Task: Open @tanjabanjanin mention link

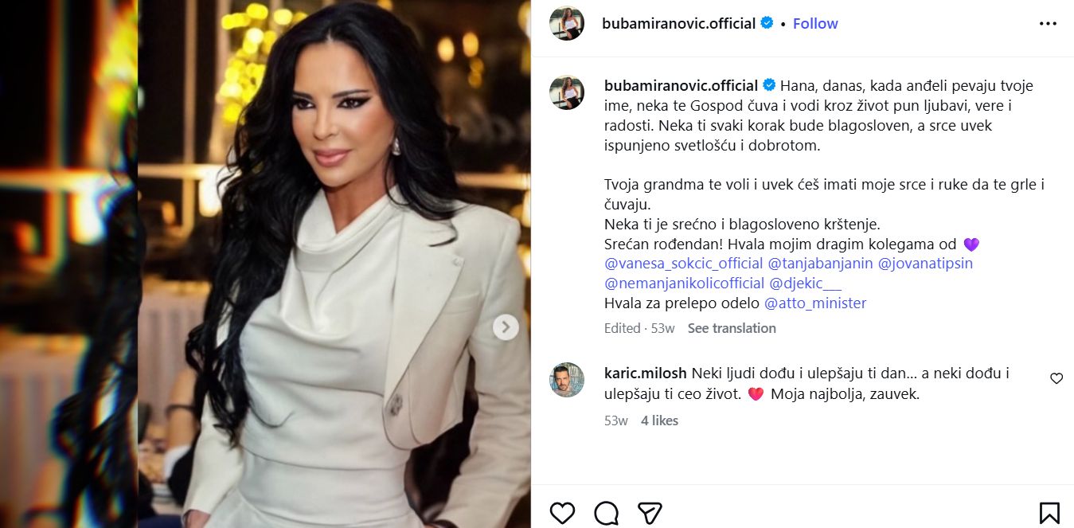Action: pyautogui.click(x=820, y=264)
